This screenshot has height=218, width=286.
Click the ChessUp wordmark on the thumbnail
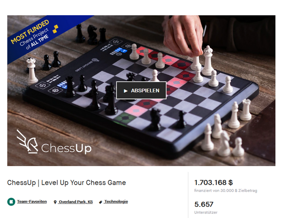(x=66, y=148)
